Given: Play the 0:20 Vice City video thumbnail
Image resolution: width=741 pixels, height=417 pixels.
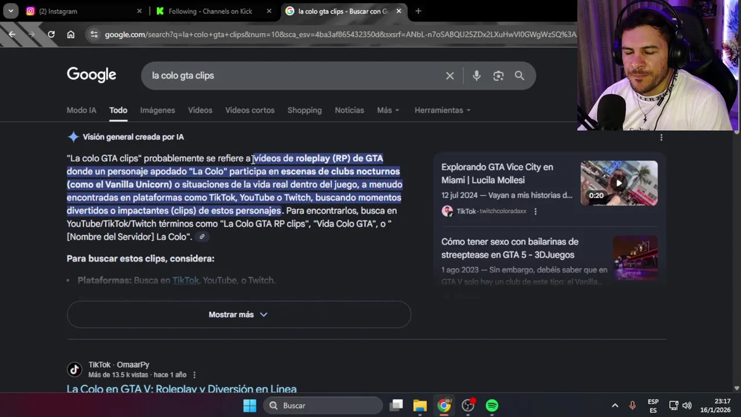Looking at the screenshot, I should (619, 183).
